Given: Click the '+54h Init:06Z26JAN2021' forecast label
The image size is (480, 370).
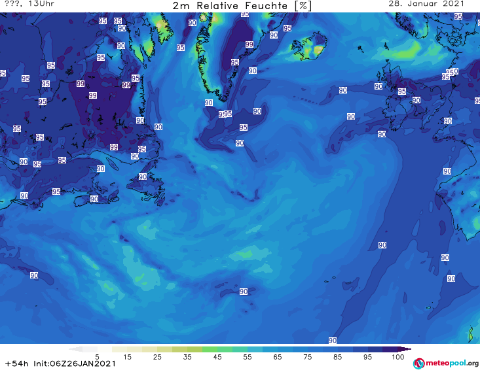Looking at the screenshot, I should click(61, 363).
